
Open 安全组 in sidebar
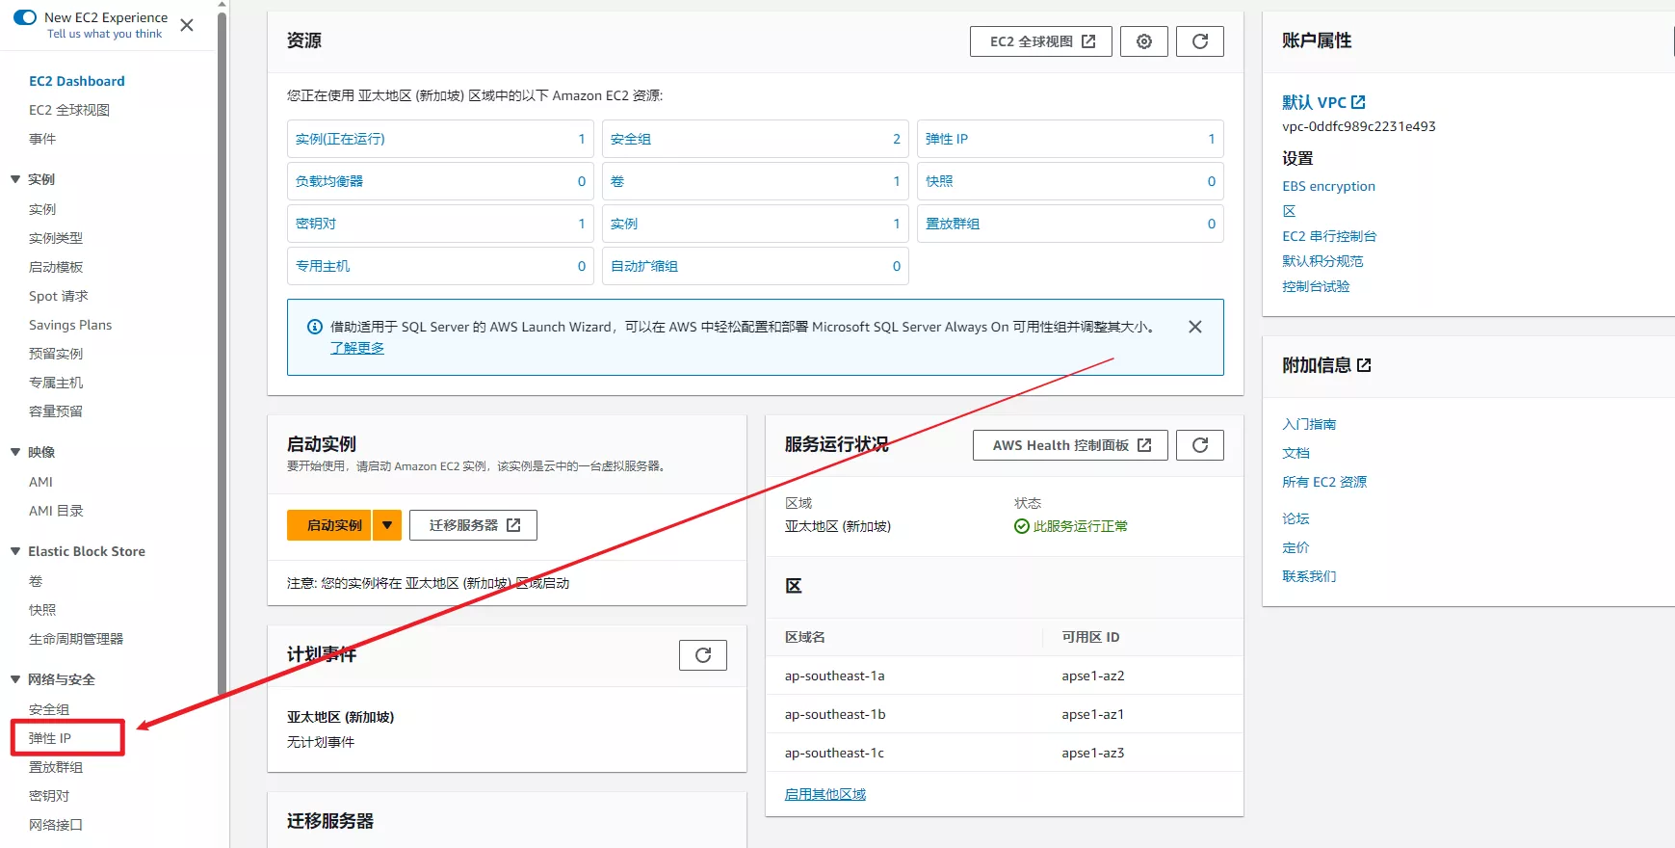point(49,709)
